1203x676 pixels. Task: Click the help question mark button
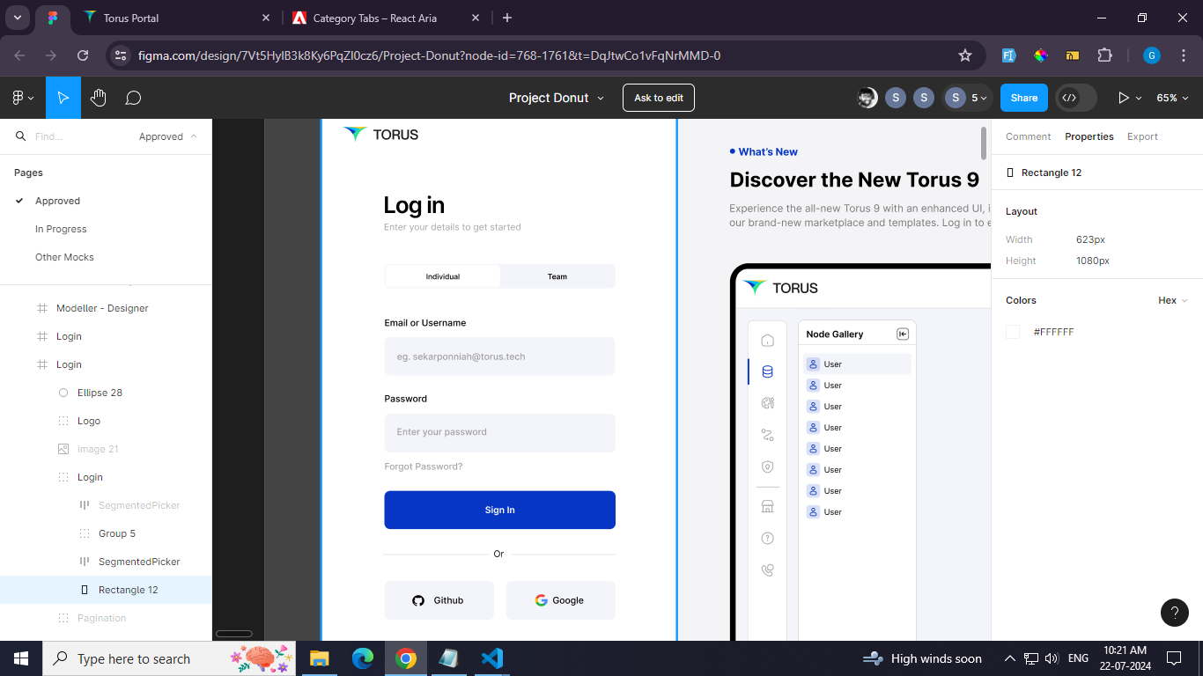(1175, 612)
